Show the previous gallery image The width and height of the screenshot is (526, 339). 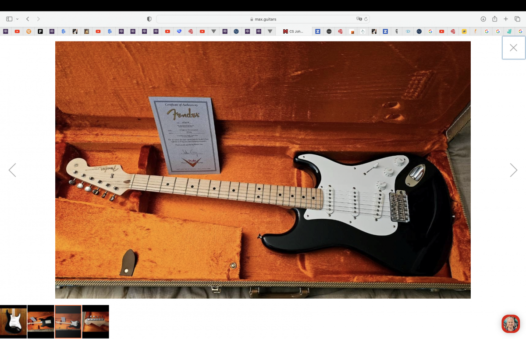pos(12,170)
